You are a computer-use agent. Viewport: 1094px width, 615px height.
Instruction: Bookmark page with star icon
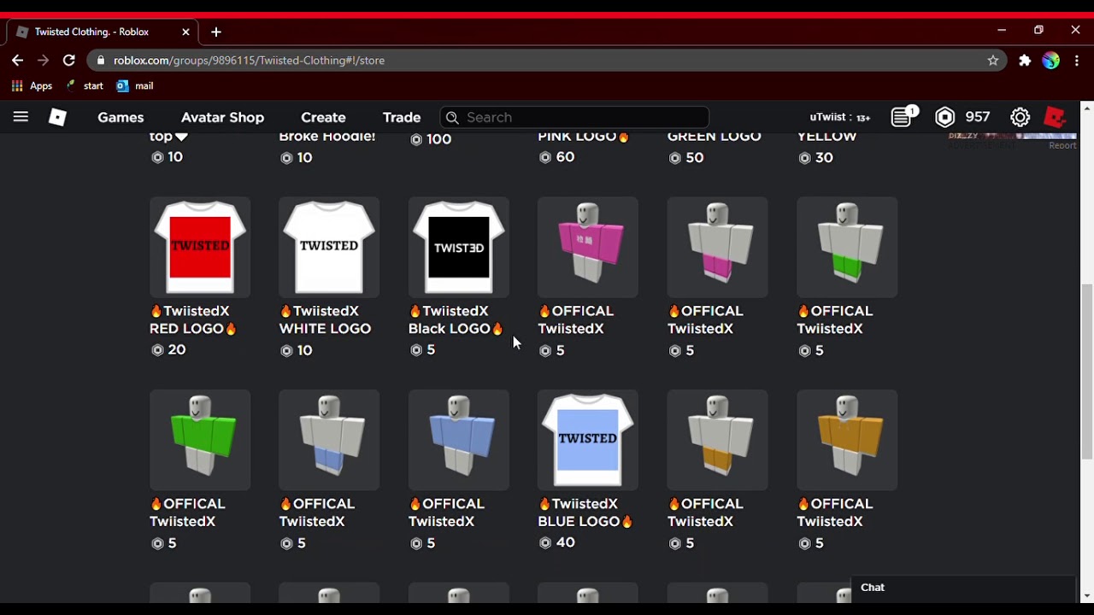tap(993, 61)
